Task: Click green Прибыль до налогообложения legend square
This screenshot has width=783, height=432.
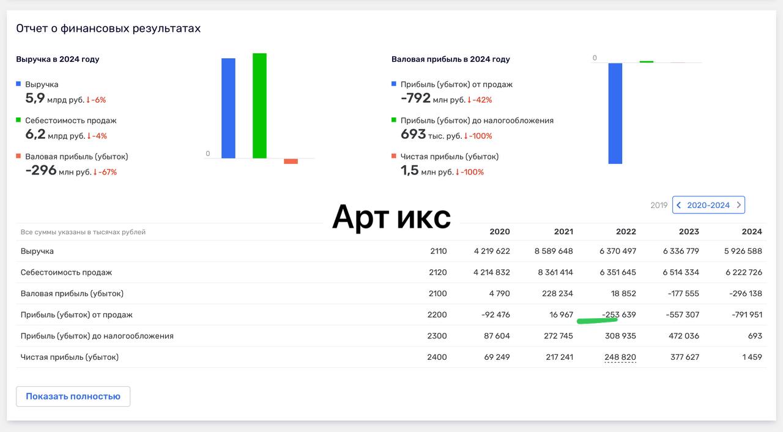Action: [x=394, y=120]
